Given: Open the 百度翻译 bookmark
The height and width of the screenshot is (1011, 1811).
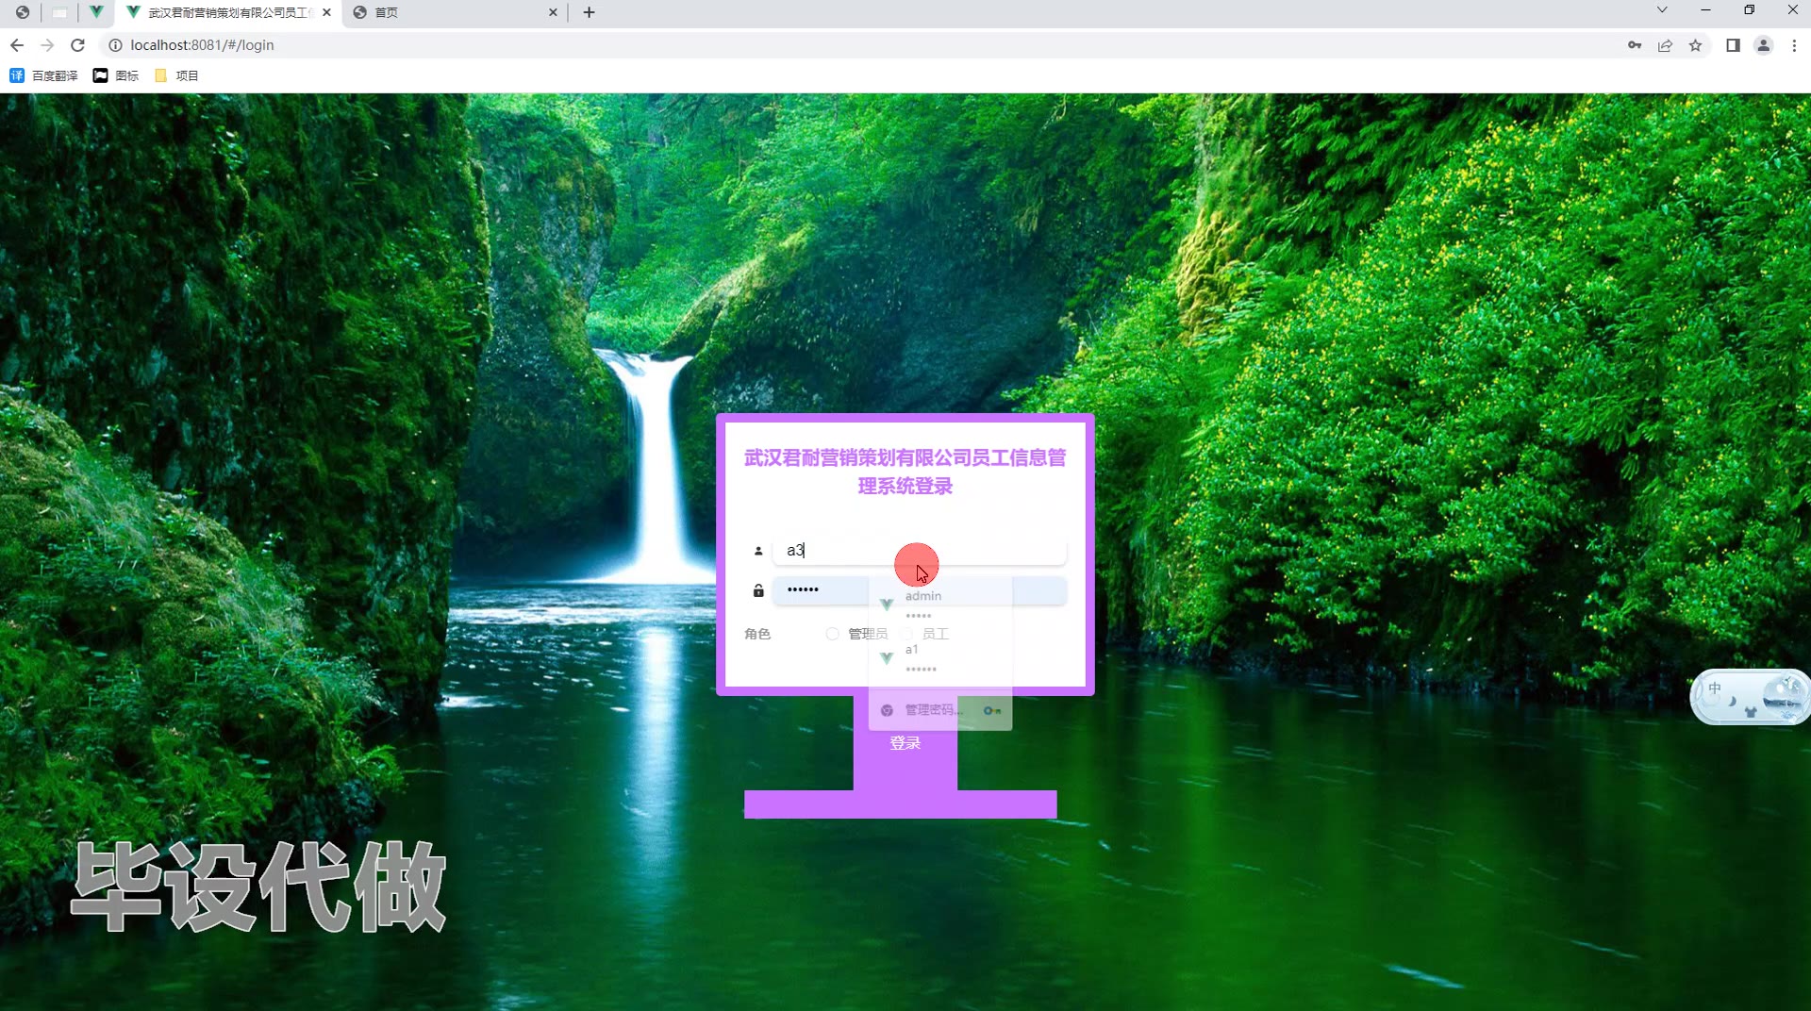Looking at the screenshot, I should 43,75.
